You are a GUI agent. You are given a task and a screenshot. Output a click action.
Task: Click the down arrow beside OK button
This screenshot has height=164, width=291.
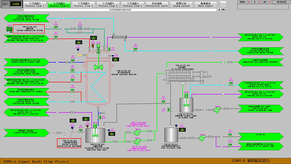[x=219, y=9]
